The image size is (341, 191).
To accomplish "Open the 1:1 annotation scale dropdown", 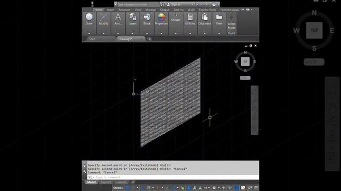I will point(207,188).
